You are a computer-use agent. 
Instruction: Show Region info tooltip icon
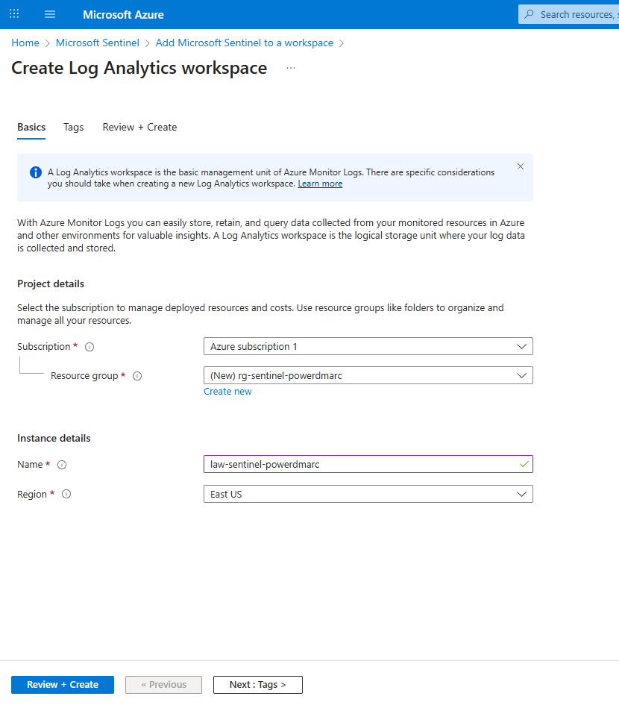(x=66, y=494)
